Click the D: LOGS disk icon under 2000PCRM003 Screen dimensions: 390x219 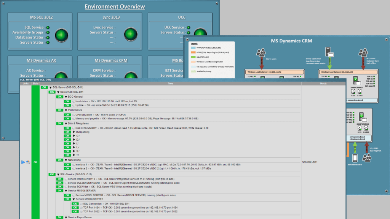pos(360,92)
